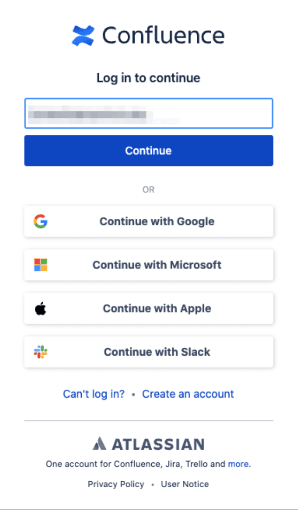This screenshot has width=298, height=510.
Task: Use Continue with Slack option
Action: (149, 352)
